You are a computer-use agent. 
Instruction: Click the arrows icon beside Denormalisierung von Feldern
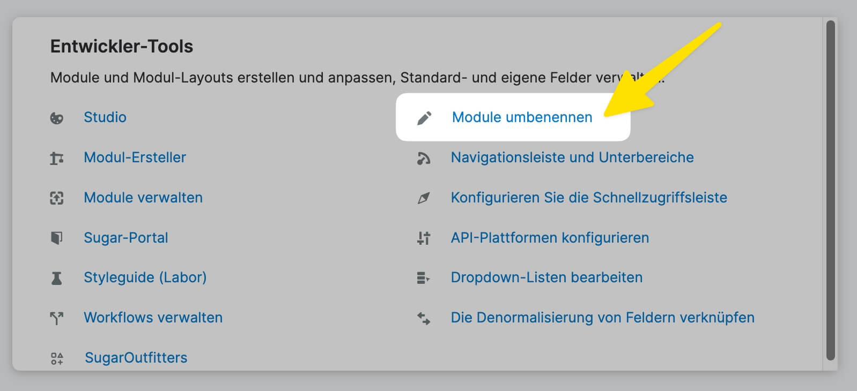(x=424, y=318)
